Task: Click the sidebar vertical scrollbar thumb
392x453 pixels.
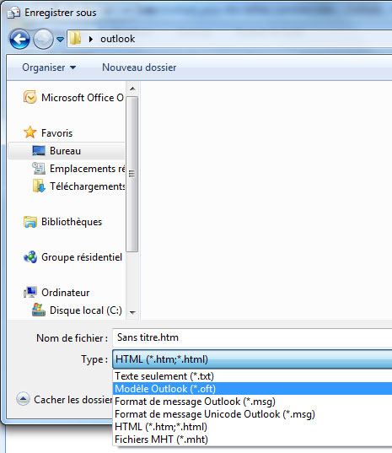Action: point(132,175)
